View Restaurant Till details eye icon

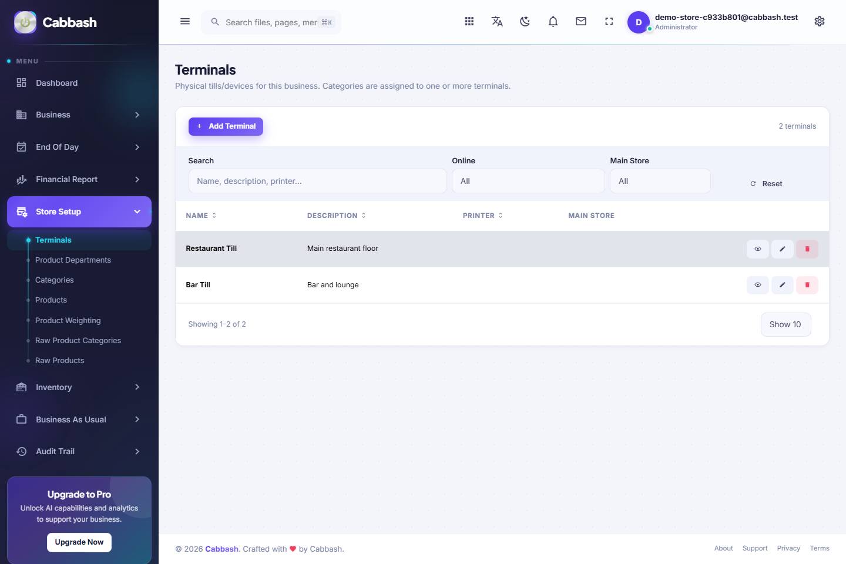pyautogui.click(x=758, y=249)
